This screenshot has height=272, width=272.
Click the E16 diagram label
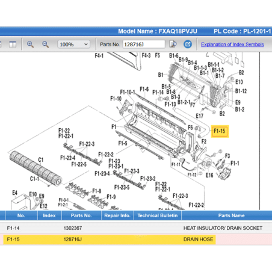(209, 176)
